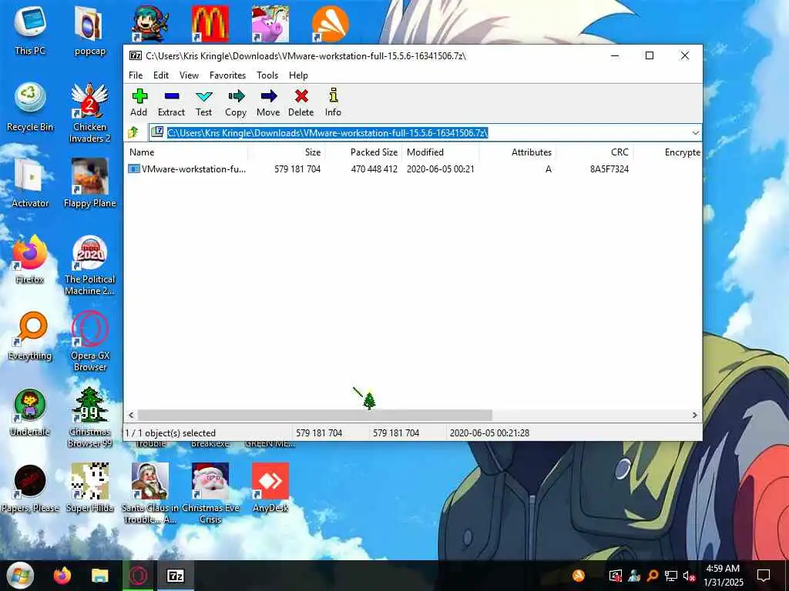The width and height of the screenshot is (789, 591).
Task: Click the CRC value 8A5F7324
Action: tap(609, 169)
